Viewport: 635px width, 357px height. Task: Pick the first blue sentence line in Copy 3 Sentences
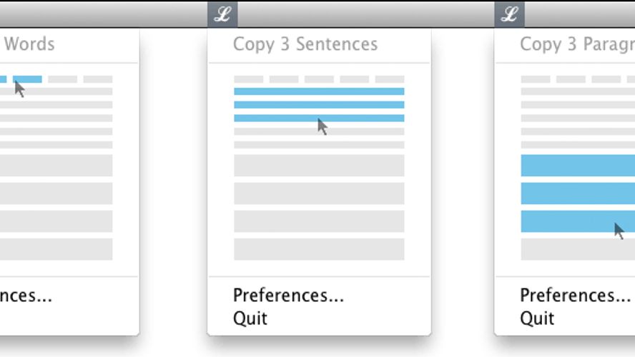point(319,91)
